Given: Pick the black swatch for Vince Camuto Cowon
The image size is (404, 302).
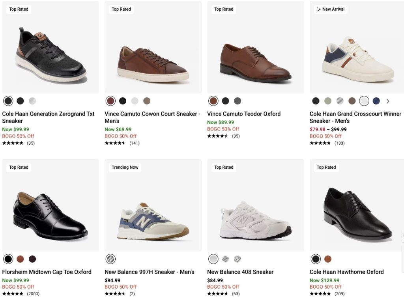Looking at the screenshot, I should coord(123,101).
